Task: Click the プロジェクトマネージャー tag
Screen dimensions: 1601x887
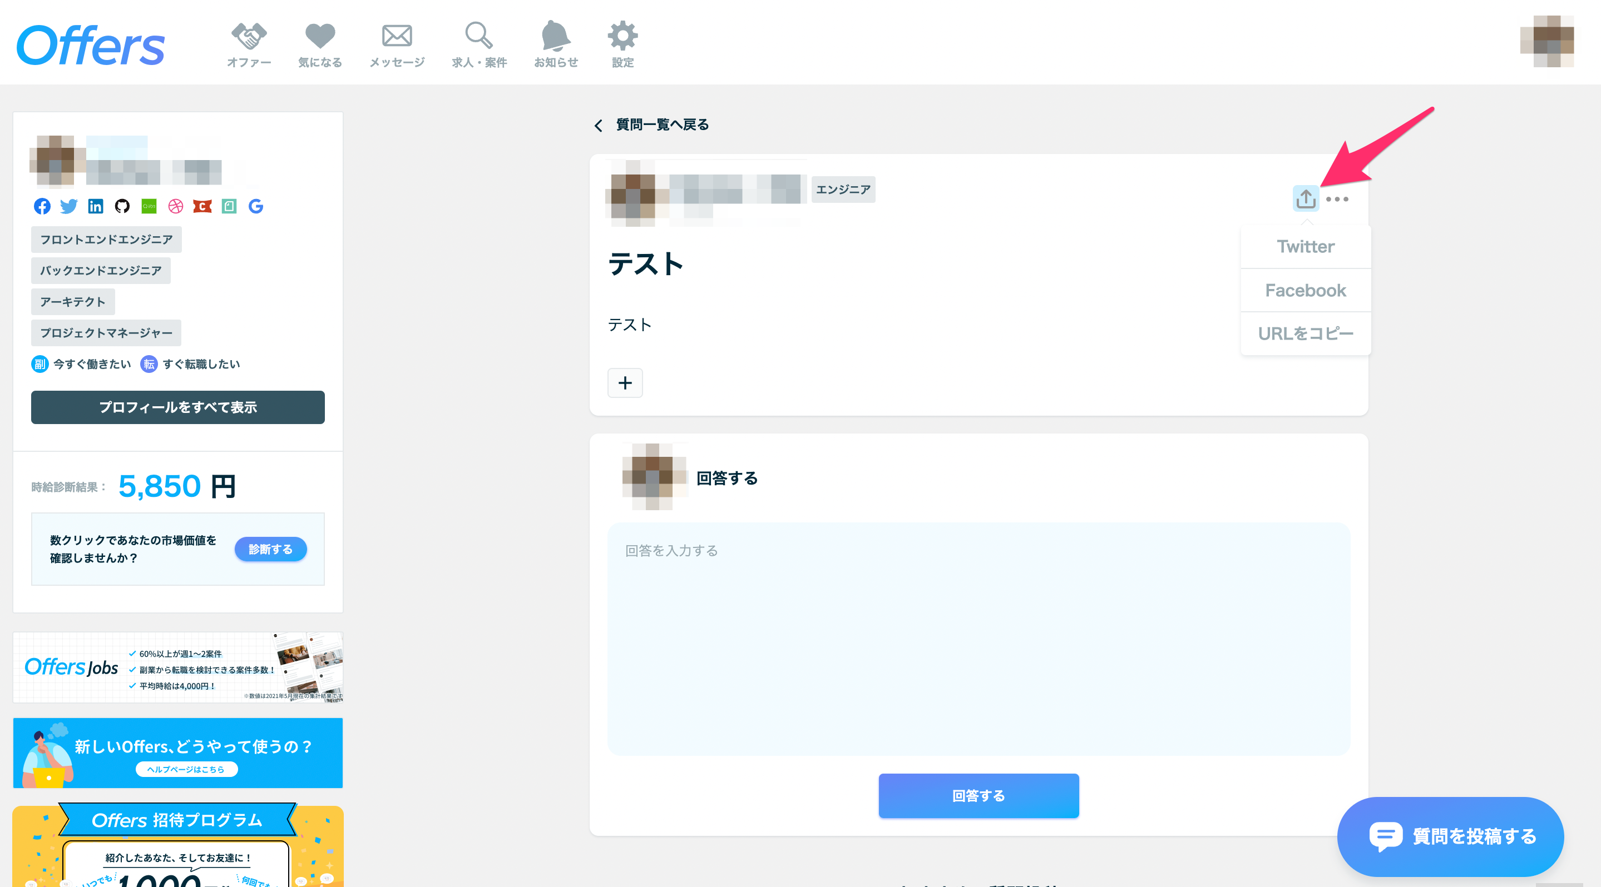Action: coord(106,333)
